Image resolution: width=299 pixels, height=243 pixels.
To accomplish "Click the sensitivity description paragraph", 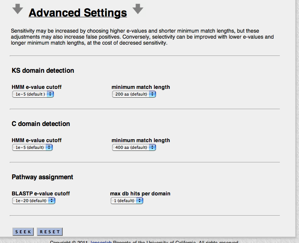I will pyautogui.click(x=142, y=37).
